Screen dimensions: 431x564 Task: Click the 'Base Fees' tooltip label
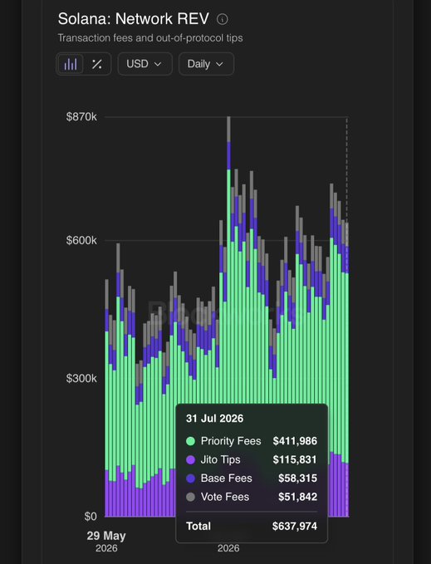pos(227,478)
